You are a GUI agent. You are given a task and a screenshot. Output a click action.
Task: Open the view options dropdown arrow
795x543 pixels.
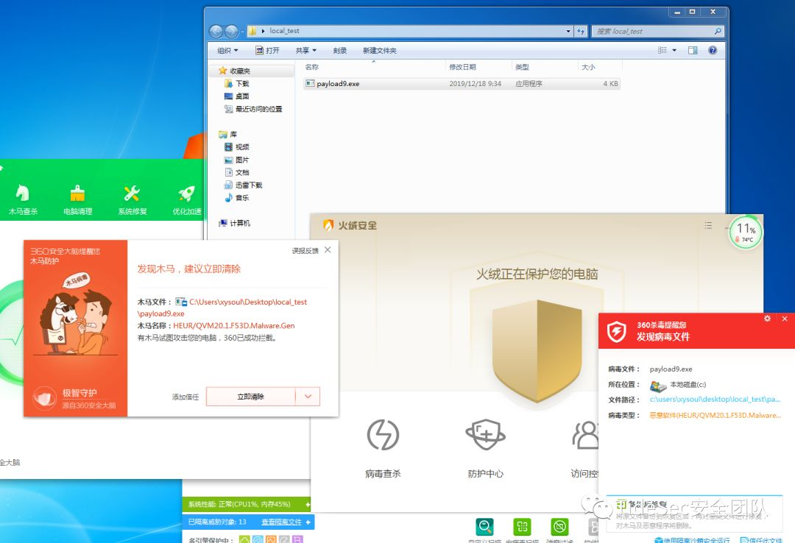tap(674, 50)
